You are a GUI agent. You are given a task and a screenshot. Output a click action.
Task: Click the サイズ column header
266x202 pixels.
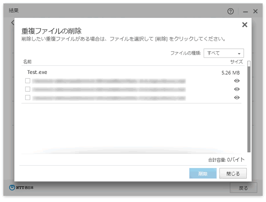click(x=236, y=62)
